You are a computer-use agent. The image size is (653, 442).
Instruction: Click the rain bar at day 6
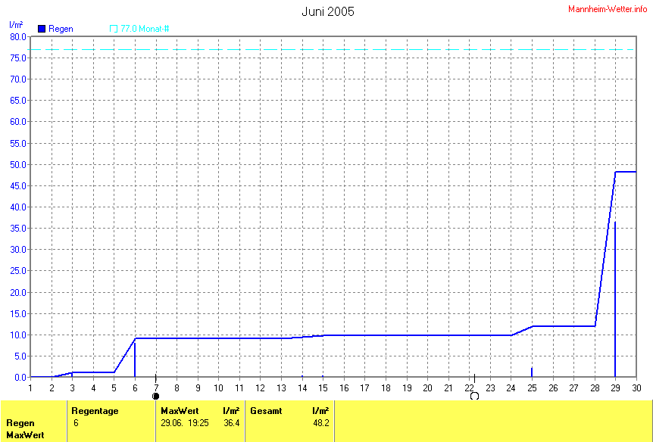coord(135,360)
